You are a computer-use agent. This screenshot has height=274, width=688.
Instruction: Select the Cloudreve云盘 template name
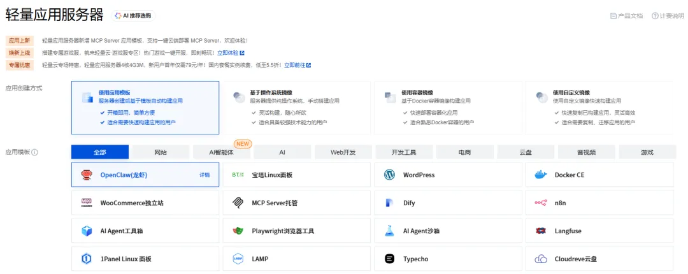point(576,259)
